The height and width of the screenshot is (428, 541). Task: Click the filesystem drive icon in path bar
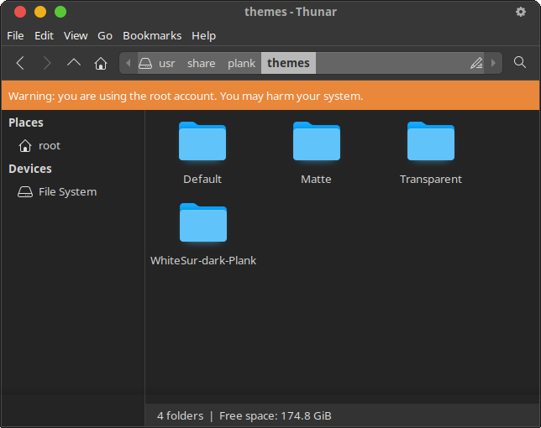pyautogui.click(x=145, y=63)
